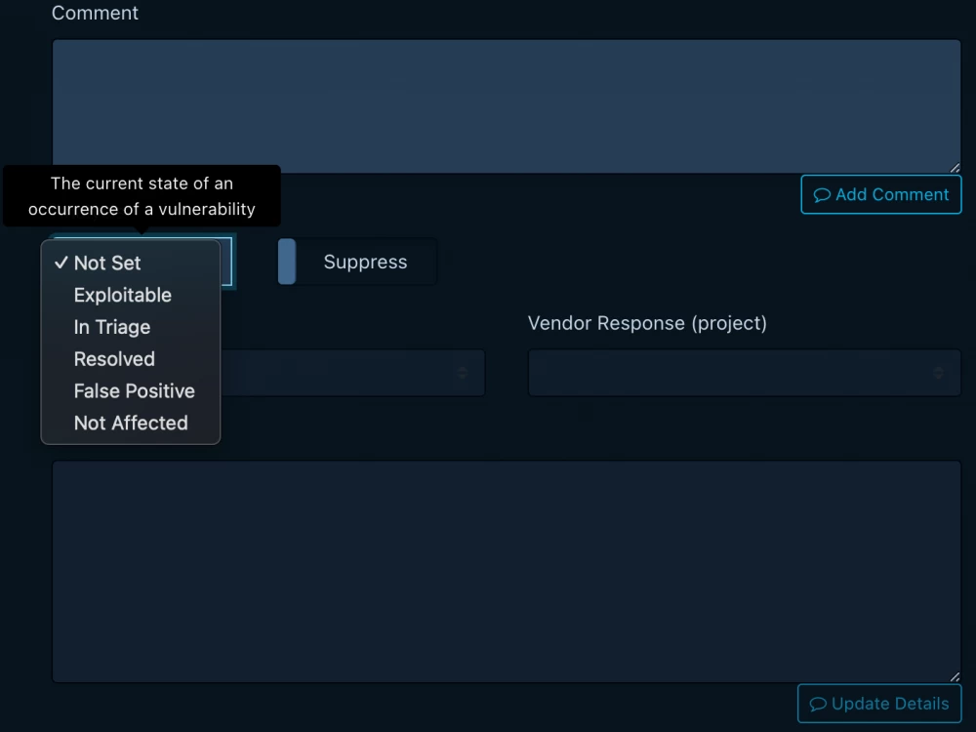Click the Suppress label text
The width and height of the screenshot is (976, 732).
pos(365,262)
